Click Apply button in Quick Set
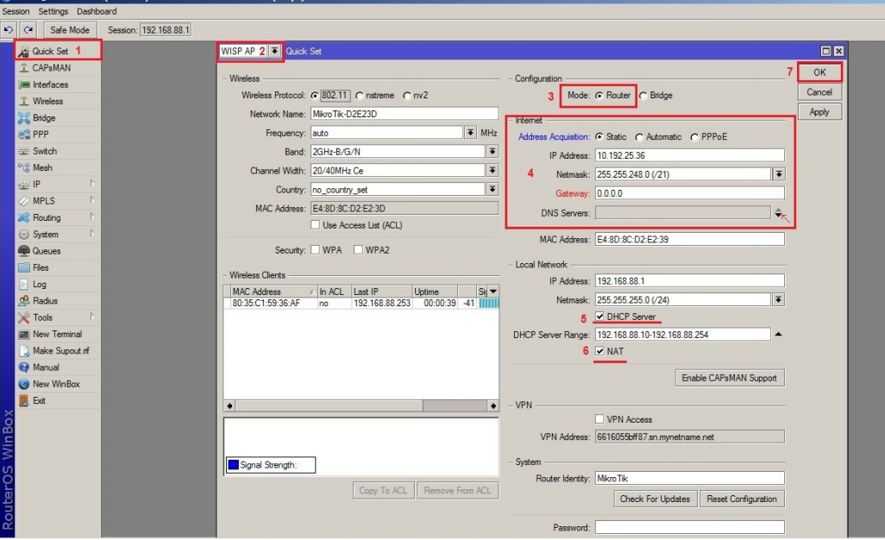The image size is (885, 540). 819,112
